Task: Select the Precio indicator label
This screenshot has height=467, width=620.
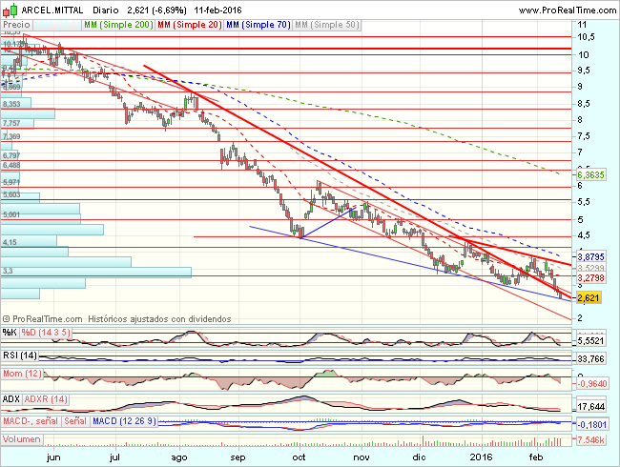Action: [16, 25]
